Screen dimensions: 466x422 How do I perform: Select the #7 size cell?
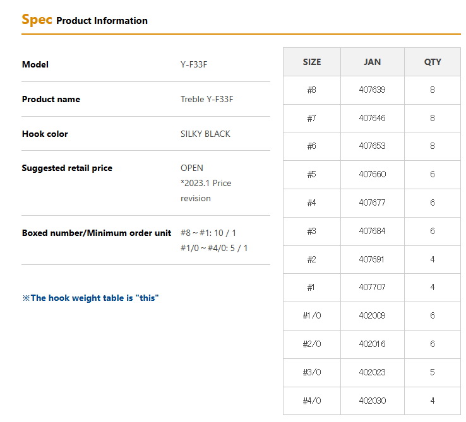(x=312, y=118)
